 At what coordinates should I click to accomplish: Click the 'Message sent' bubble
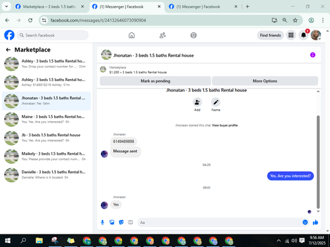125,151
